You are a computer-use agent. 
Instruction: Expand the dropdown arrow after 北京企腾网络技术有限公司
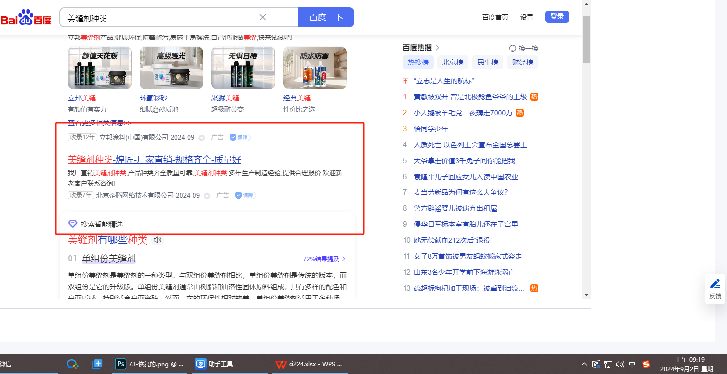pos(207,196)
